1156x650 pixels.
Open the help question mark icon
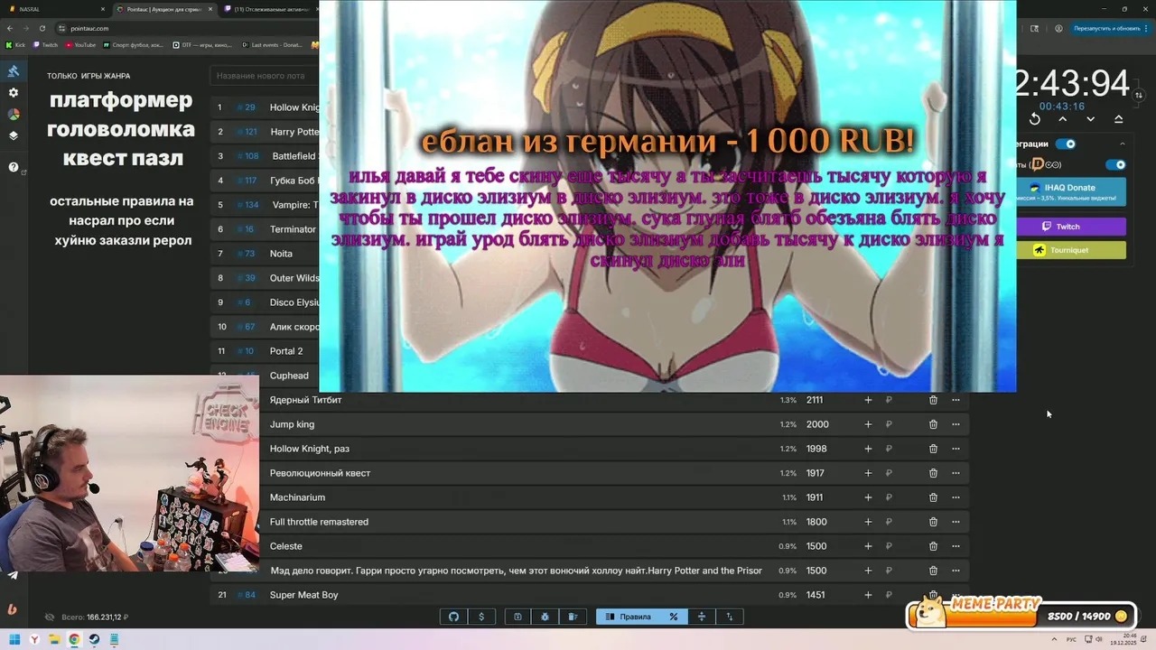pyautogui.click(x=14, y=167)
